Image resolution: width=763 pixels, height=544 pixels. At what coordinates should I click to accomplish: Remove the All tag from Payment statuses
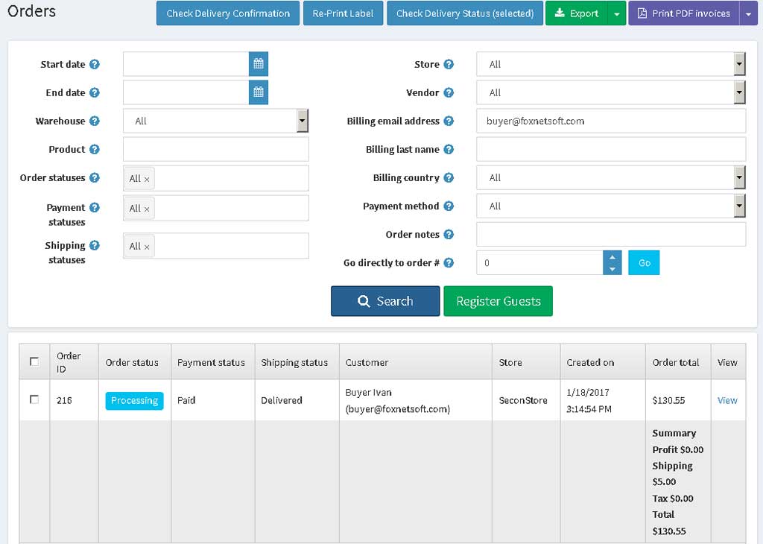click(147, 209)
